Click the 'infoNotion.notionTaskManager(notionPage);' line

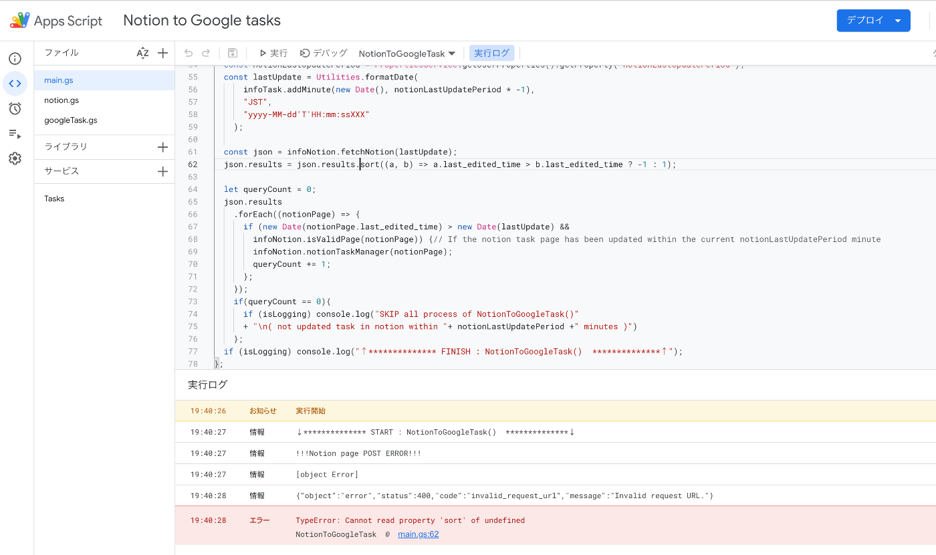(x=352, y=251)
